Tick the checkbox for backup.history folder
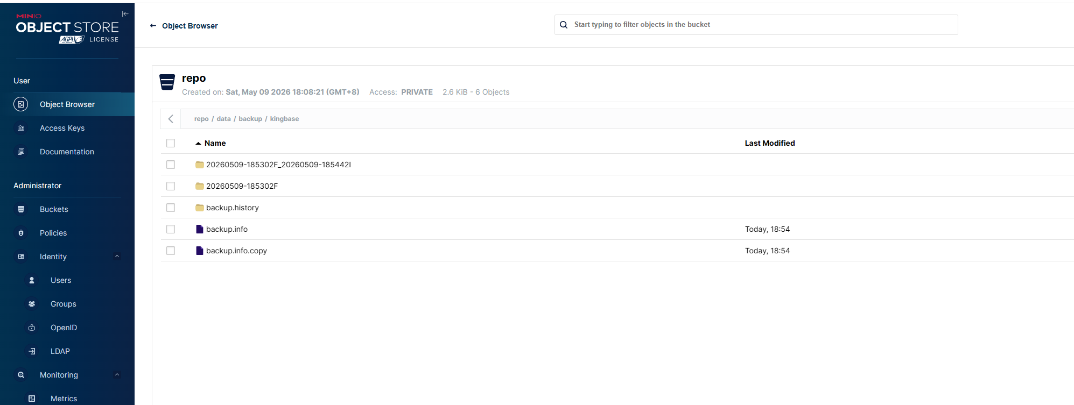This screenshot has height=405, width=1074. pyautogui.click(x=171, y=208)
